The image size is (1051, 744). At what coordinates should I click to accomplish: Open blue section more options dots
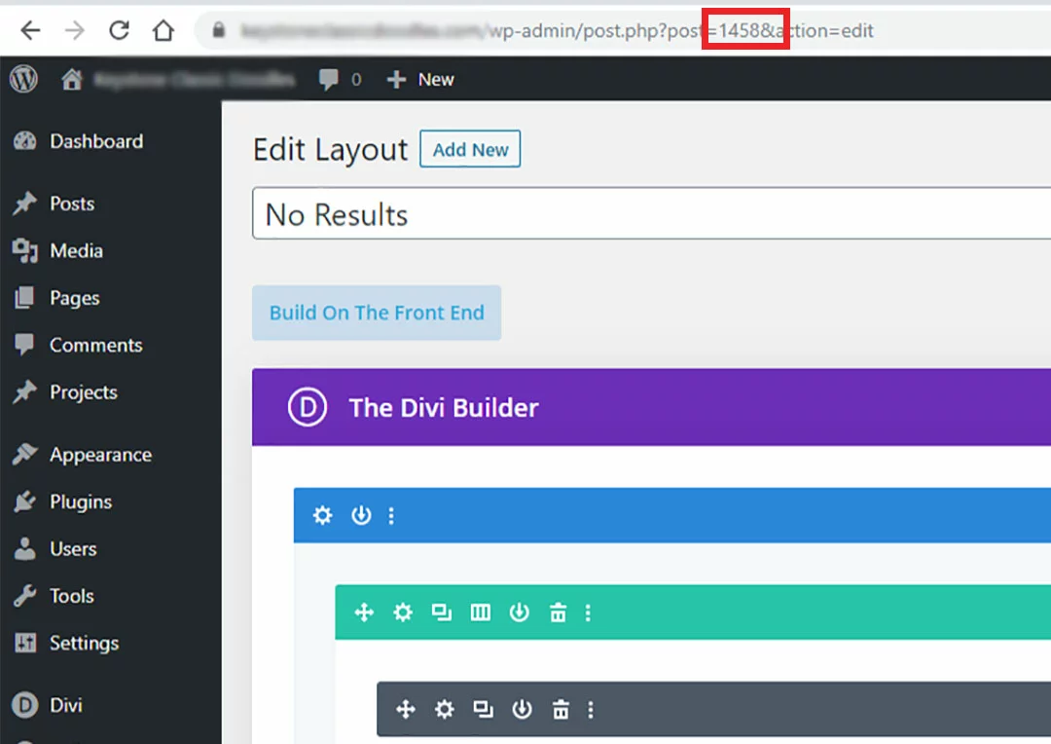pyautogui.click(x=391, y=515)
